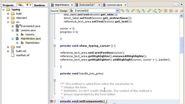Click the ExerciseGUI.java file icon in the tree
This screenshot has width=185, height=104.
tap(17, 26)
